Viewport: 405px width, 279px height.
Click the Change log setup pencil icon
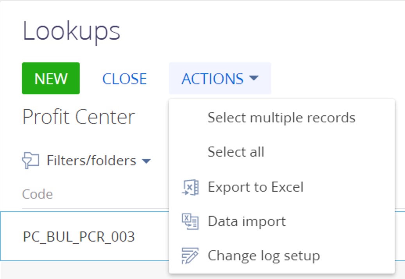click(190, 256)
